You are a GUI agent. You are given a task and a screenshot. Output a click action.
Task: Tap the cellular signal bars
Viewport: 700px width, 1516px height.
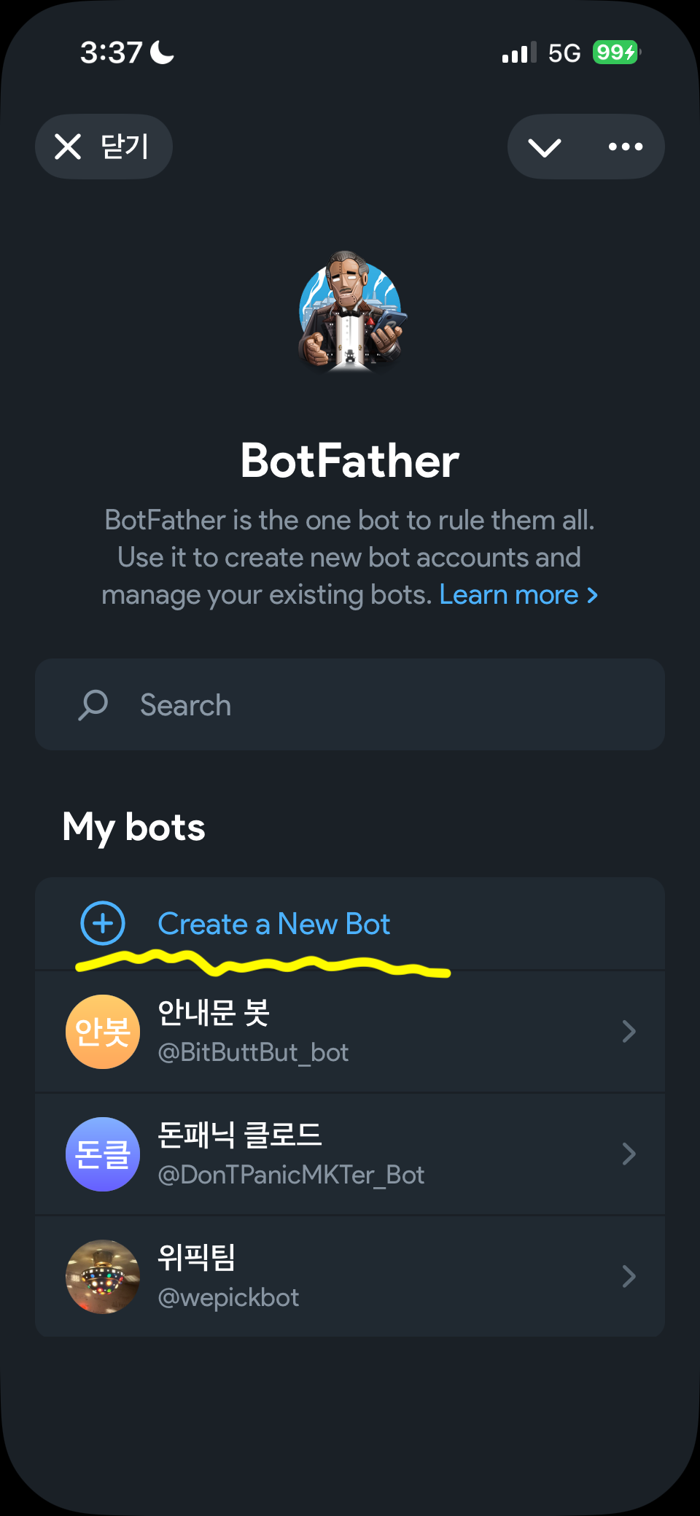click(518, 52)
